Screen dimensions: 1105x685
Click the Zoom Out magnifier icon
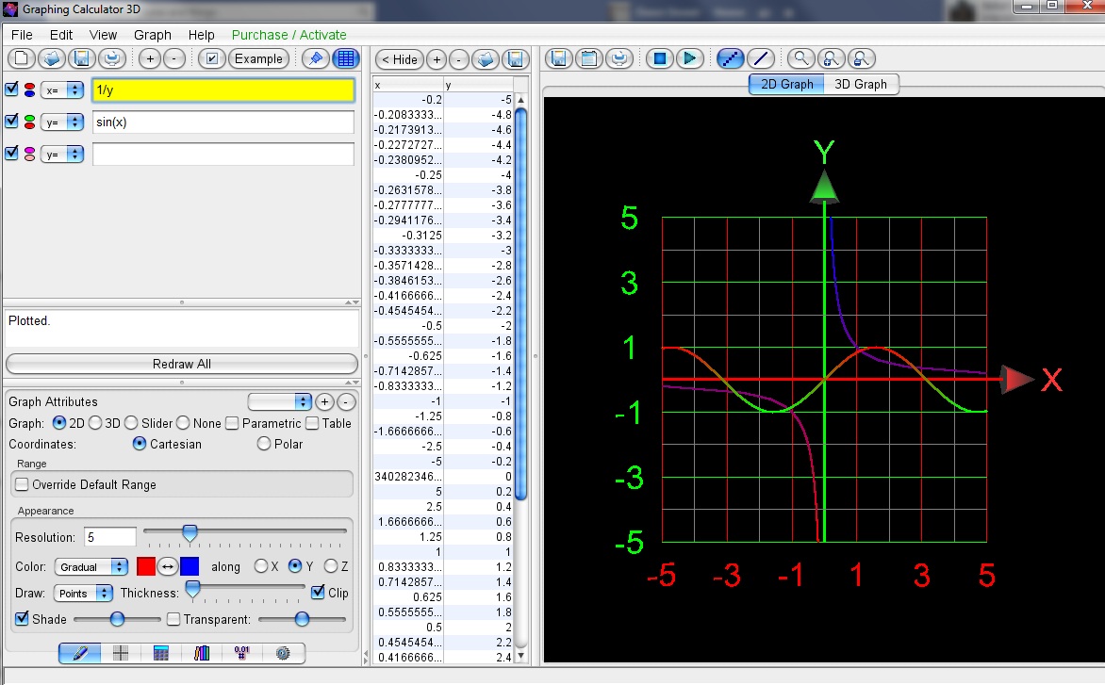coord(862,57)
